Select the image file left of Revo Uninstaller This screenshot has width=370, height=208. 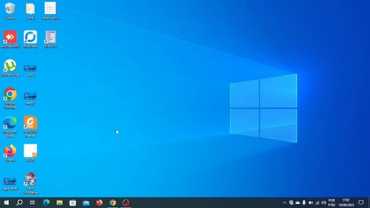(x=10, y=184)
